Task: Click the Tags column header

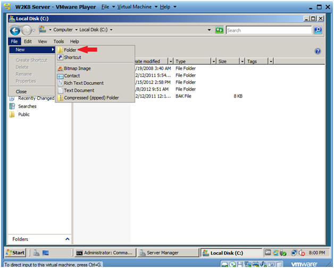Action: point(256,62)
